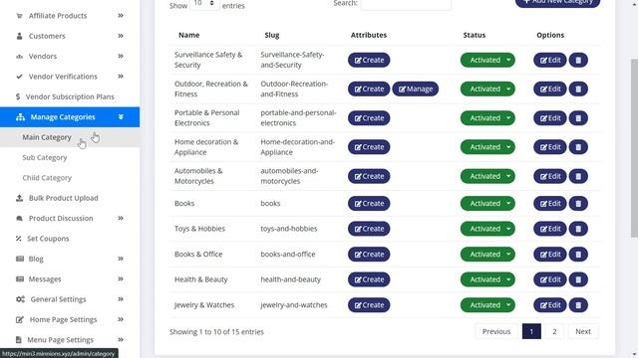This screenshot has height=358, width=638.
Task: Open Activated dropdown for Home decoration & Appliance
Action: tap(487, 147)
